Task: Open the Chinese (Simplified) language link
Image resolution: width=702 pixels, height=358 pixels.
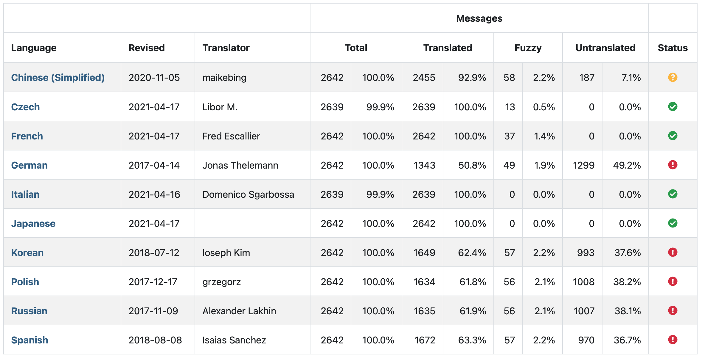Action: coord(58,77)
